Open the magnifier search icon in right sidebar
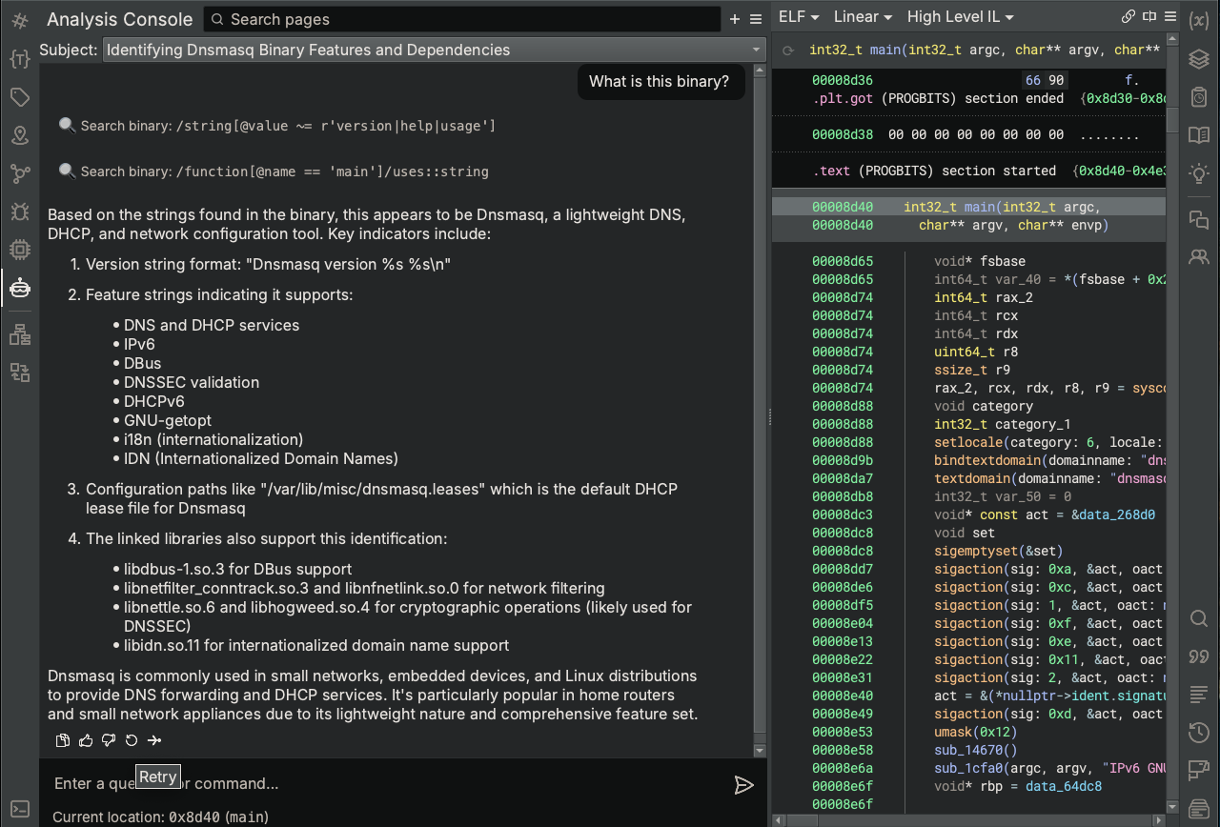1220x827 pixels. pos(1199,618)
